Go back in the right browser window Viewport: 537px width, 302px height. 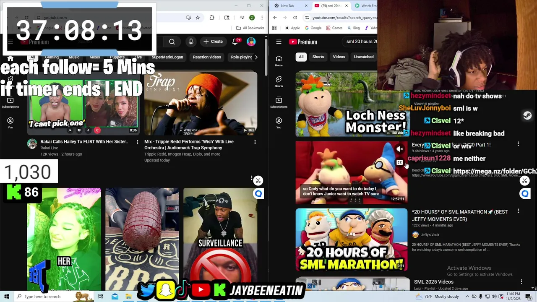275,18
